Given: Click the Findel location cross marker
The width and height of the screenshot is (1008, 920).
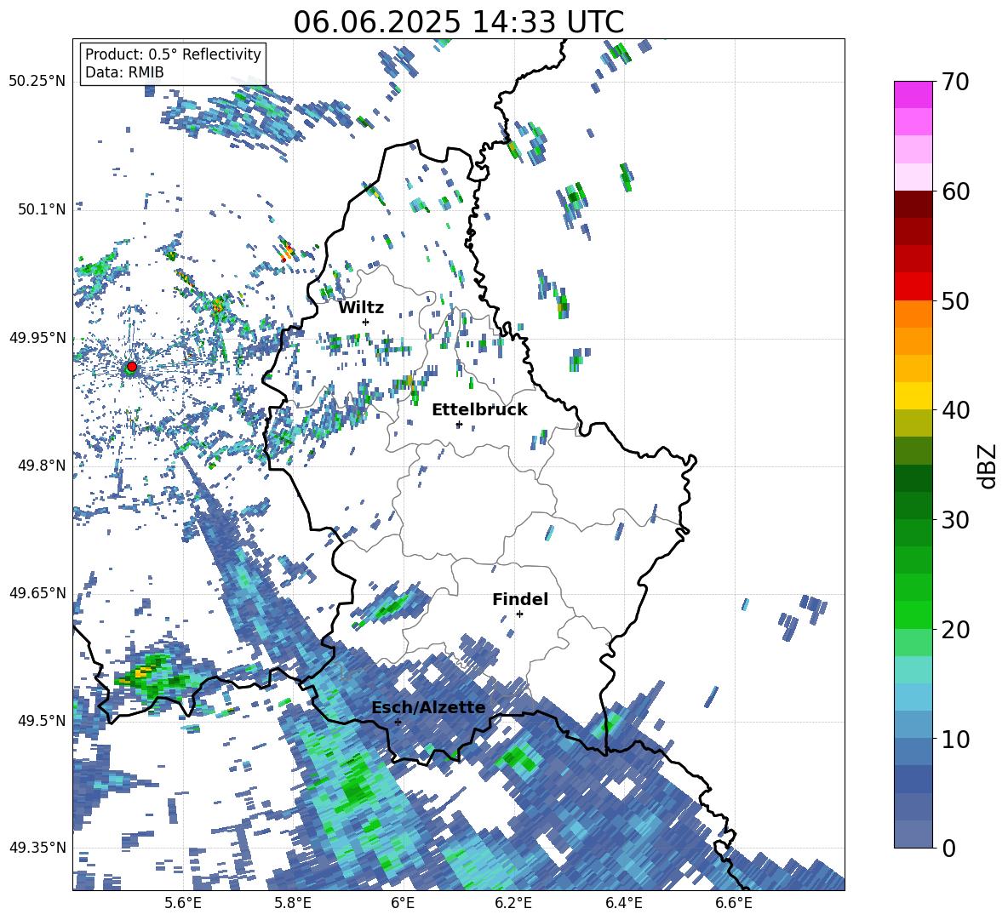Looking at the screenshot, I should [x=519, y=614].
